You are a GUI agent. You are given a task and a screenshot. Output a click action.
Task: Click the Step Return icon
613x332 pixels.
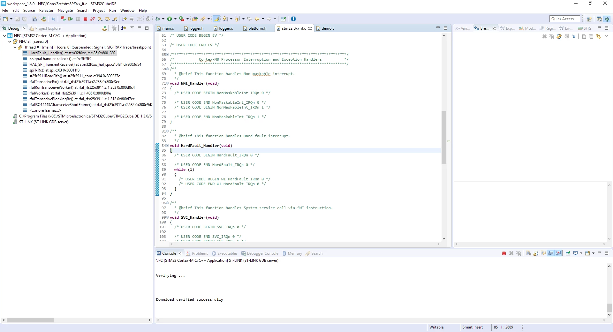coord(115,19)
